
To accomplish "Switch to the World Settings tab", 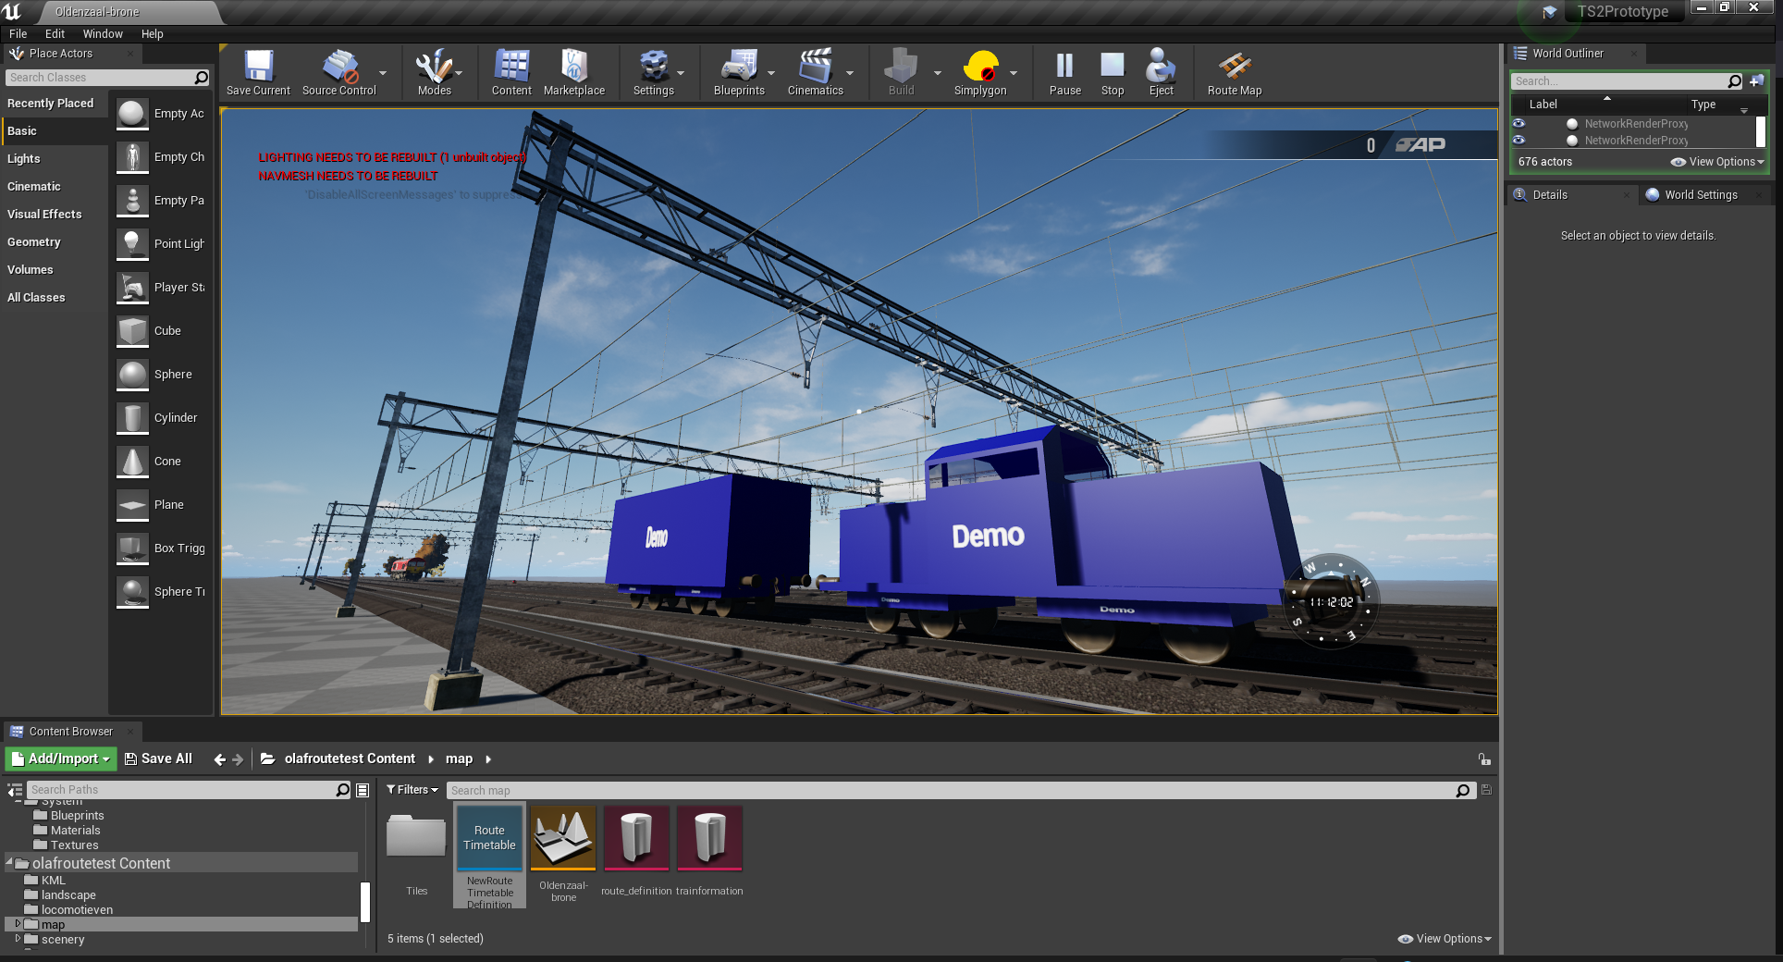I will [x=1700, y=195].
